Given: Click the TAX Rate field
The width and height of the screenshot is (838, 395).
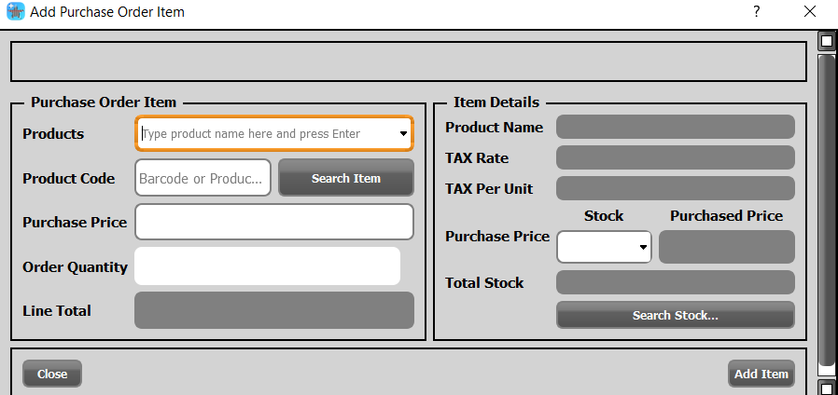Looking at the screenshot, I should pyautogui.click(x=675, y=157).
